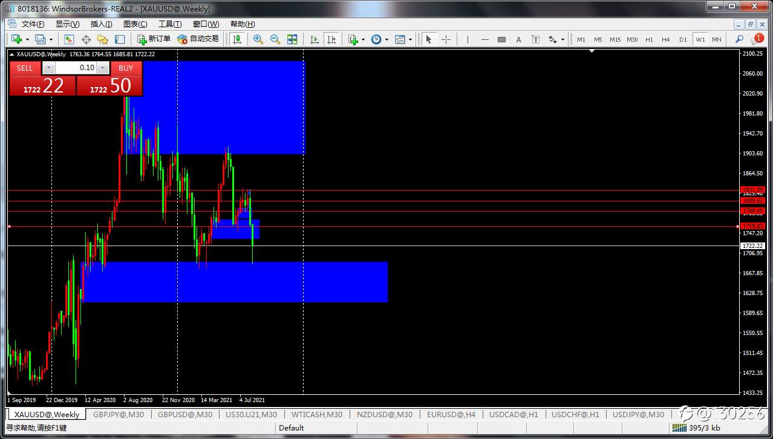
Task: Collapse one-click trading panel triangle
Action: point(12,54)
